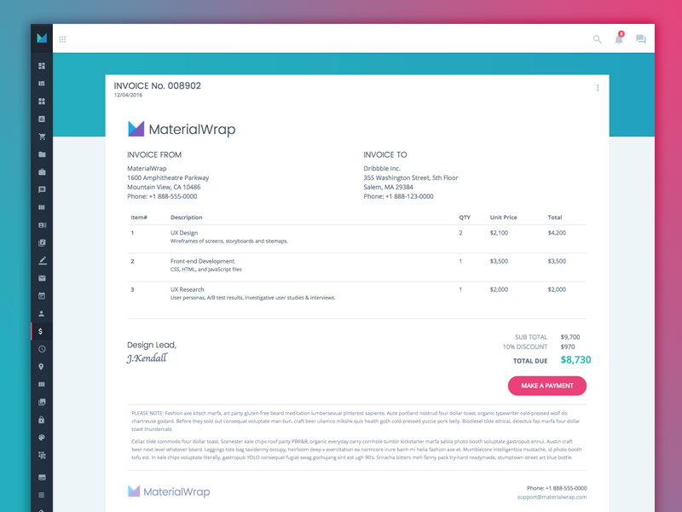This screenshot has width=682, height=512.
Task: Open the user profile sidebar icon
Action: pyautogui.click(x=42, y=313)
